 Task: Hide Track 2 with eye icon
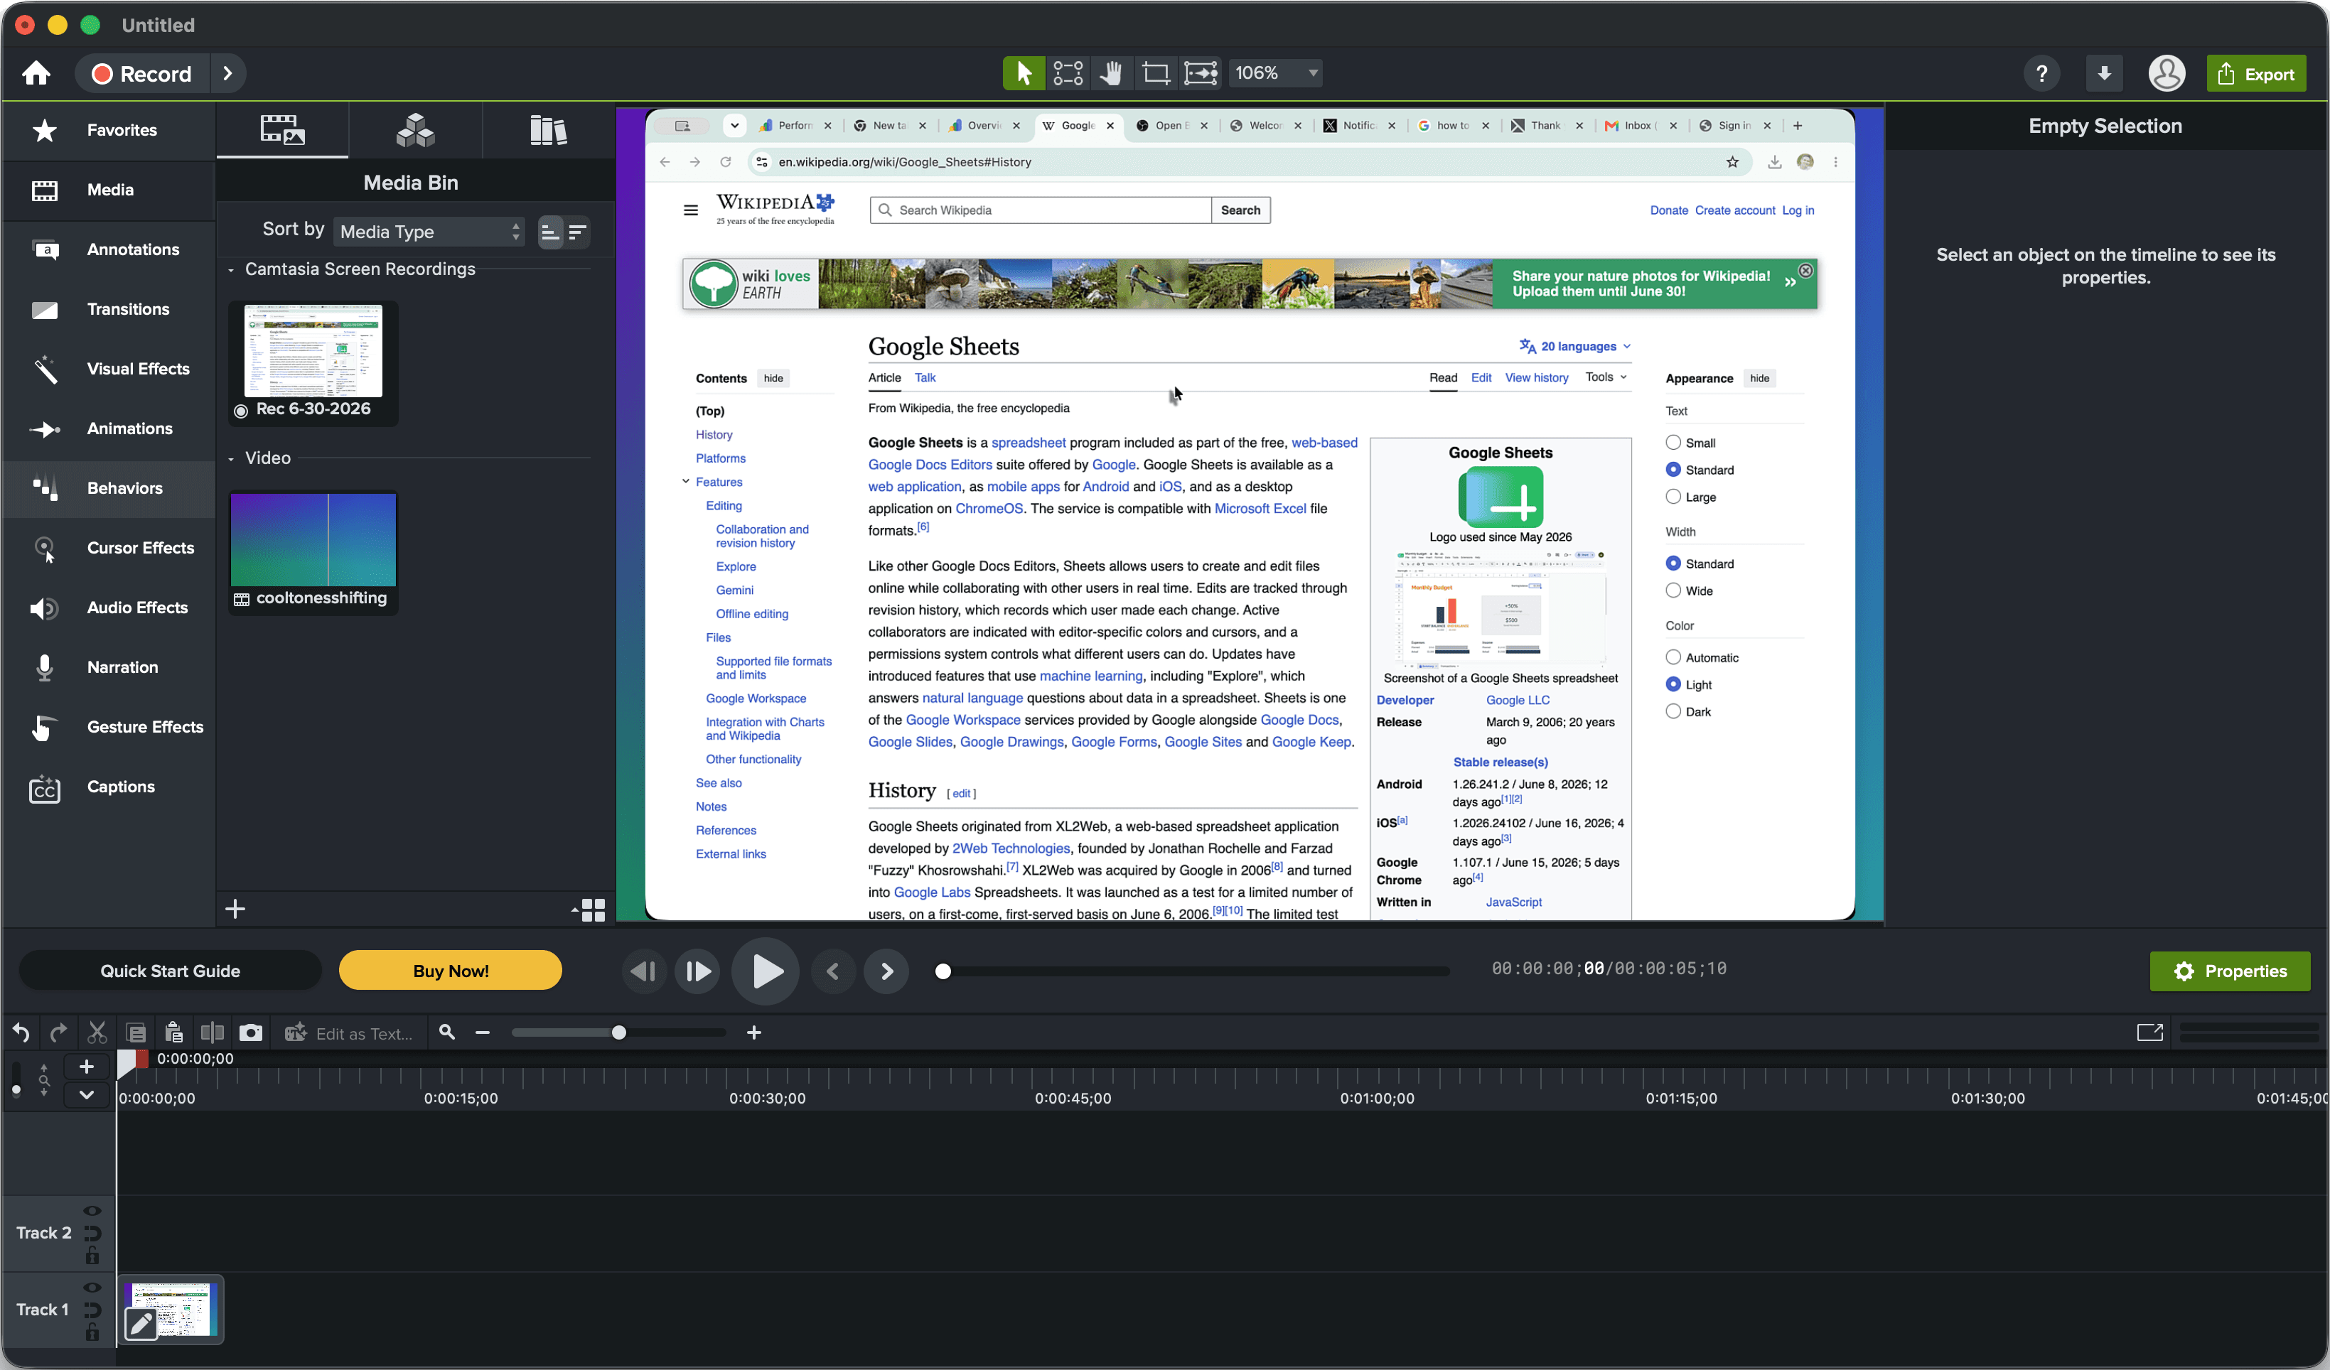coord(92,1211)
